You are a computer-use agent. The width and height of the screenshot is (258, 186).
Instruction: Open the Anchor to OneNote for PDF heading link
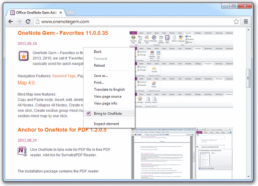[62, 130]
